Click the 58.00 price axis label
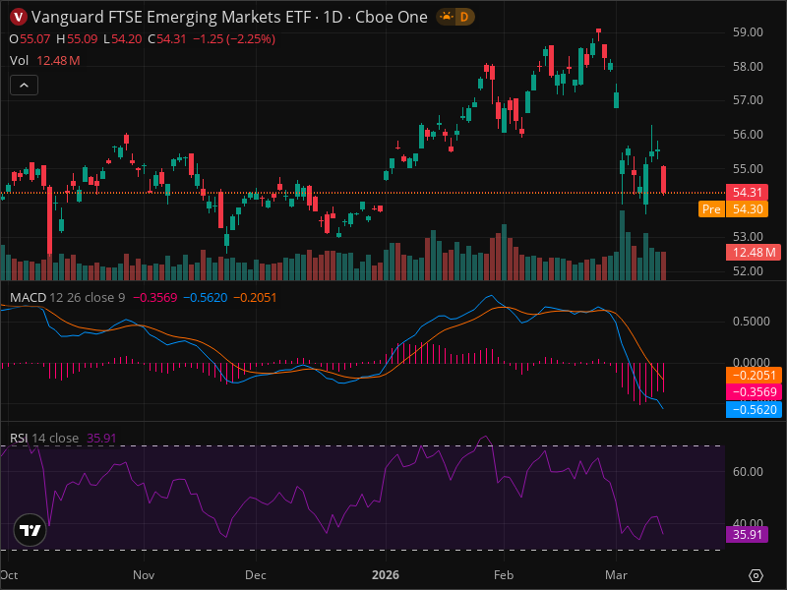 tap(748, 66)
